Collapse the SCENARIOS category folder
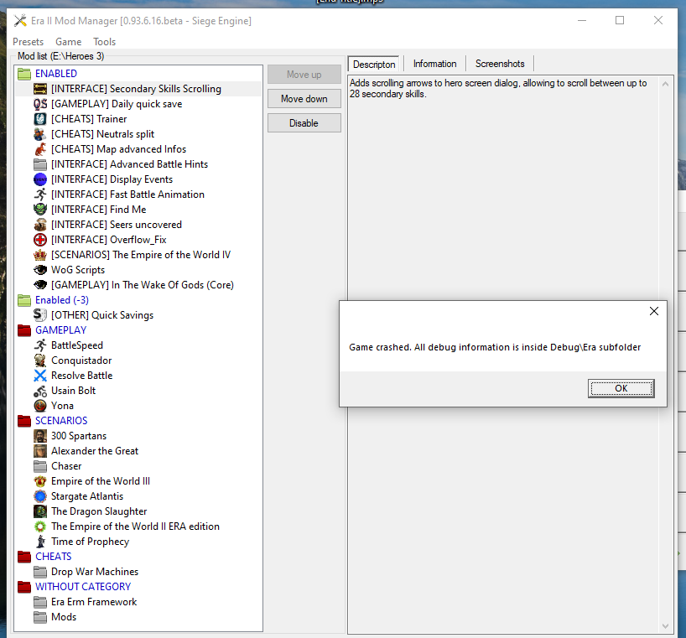 (24, 421)
